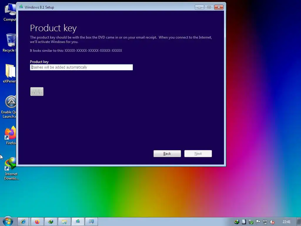Click the muted volume tray icon
This screenshot has height=226, width=301.
[272, 222]
